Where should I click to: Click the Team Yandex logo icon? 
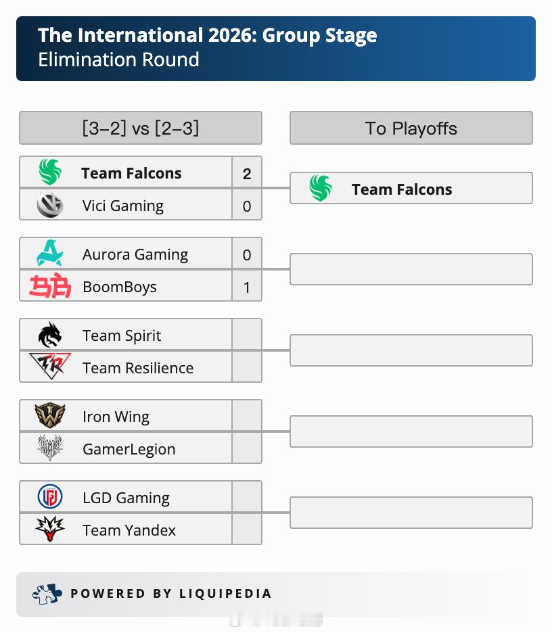click(x=50, y=529)
